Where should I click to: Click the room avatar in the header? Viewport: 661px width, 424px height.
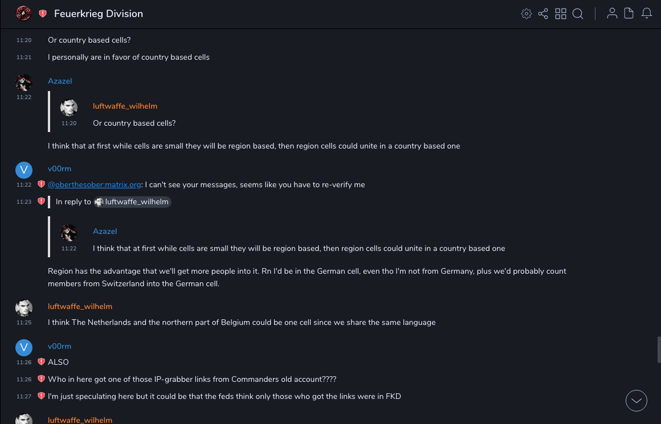coord(23,14)
